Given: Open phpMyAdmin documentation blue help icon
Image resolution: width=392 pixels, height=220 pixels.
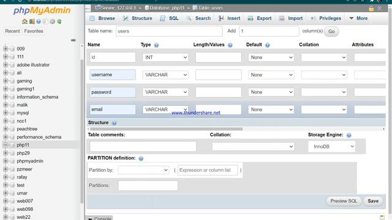Looking at the screenshot, I should click(x=39, y=21).
